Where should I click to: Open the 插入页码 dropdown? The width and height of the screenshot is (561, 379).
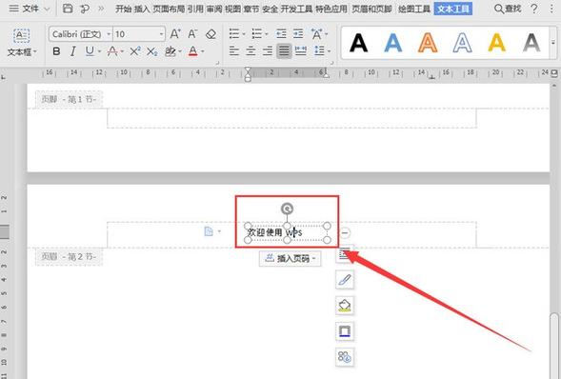(x=291, y=258)
